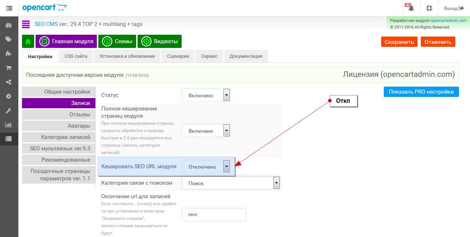The image size is (470, 237).
Task: Switch to the Настройки tab
Action: pos(40,56)
